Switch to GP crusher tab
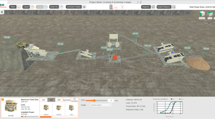The image size is (215, 119). [x=44, y=100]
